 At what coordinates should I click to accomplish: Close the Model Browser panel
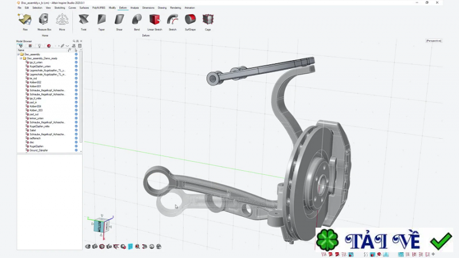tap(81, 41)
